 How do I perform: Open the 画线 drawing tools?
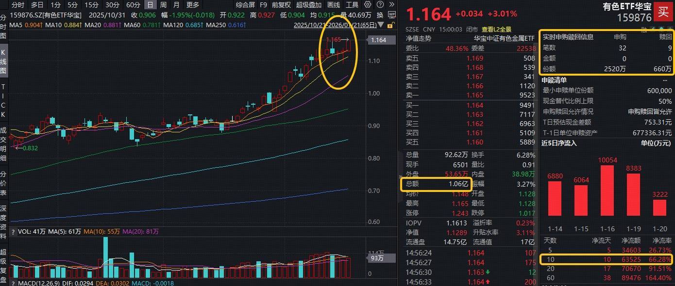point(334,4)
